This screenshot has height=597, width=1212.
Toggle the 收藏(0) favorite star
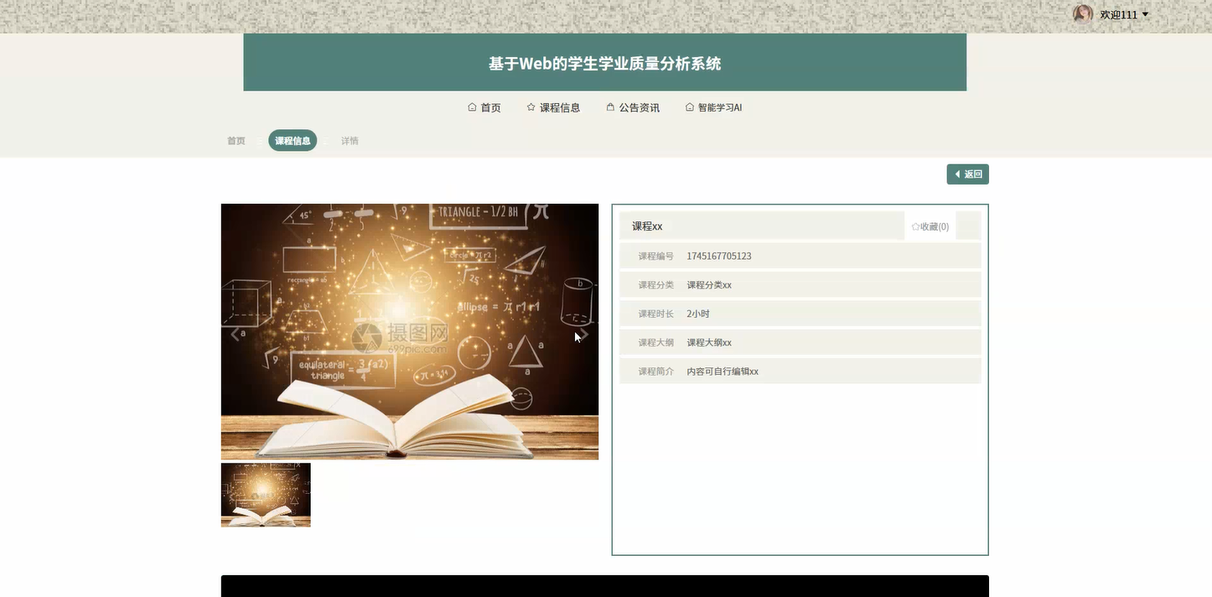point(929,226)
